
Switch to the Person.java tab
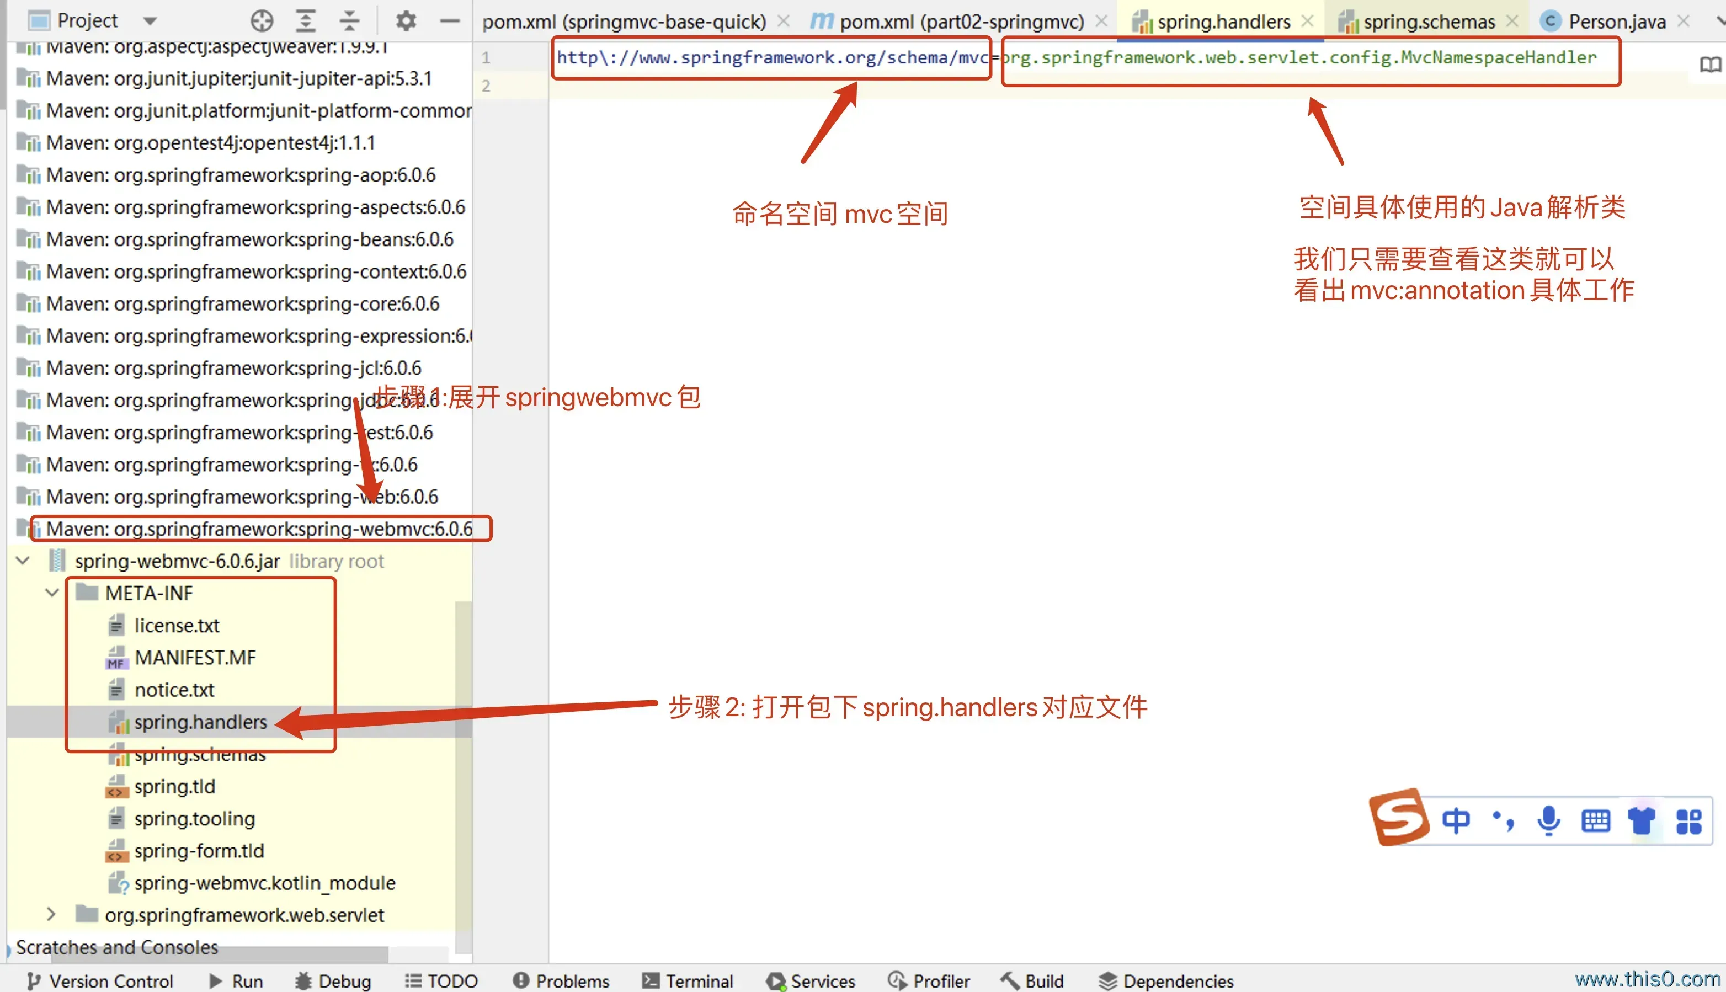point(1616,22)
